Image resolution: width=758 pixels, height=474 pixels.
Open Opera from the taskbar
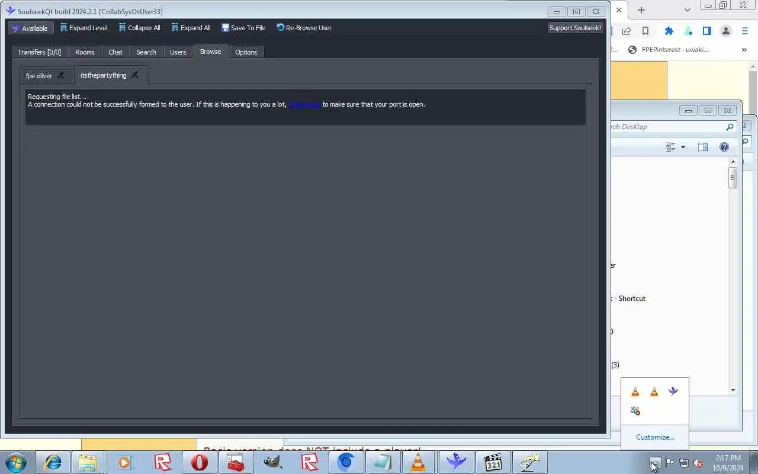(200, 462)
